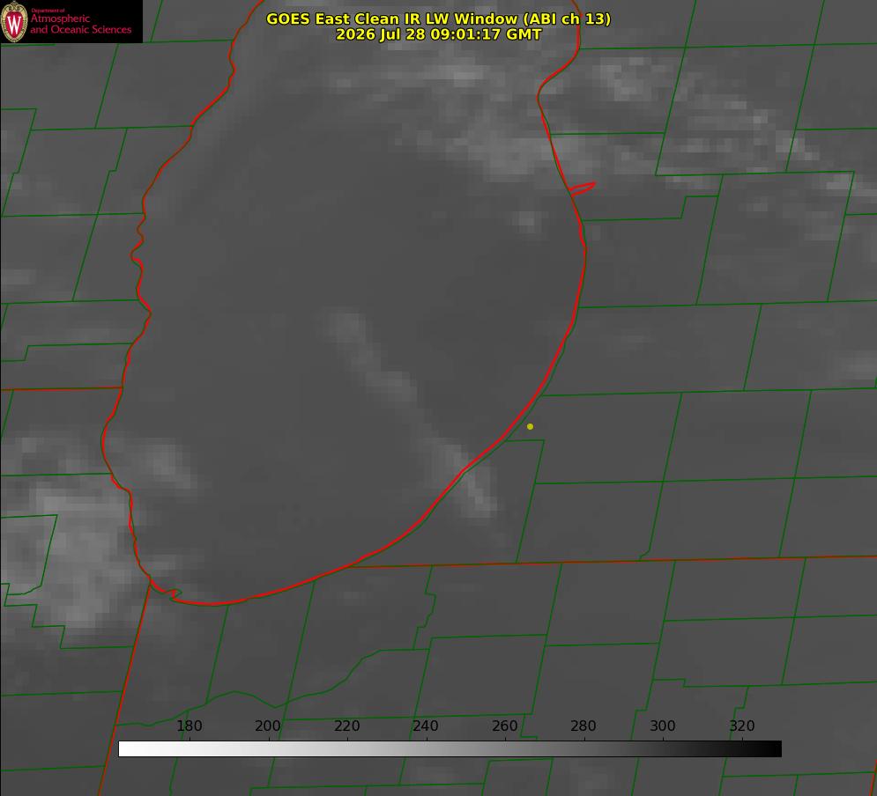Image resolution: width=877 pixels, height=796 pixels.
Task: Click the 300 colorbar label
Action: (663, 726)
